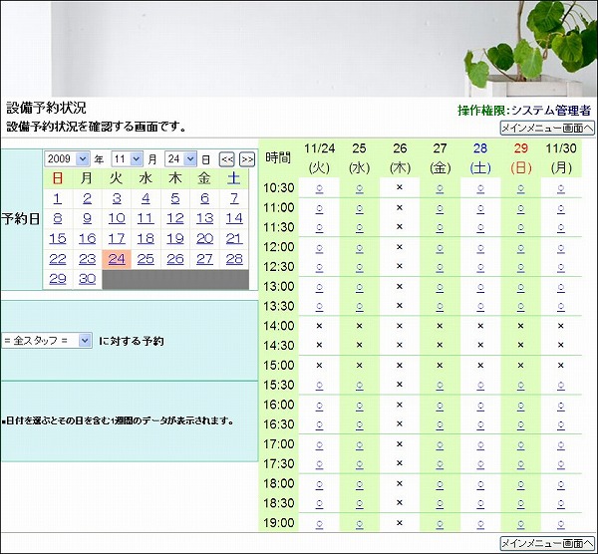The image size is (598, 554).
Task: Click unavailable × at 14:00 on 11/24 (火)
Action: pos(319,326)
